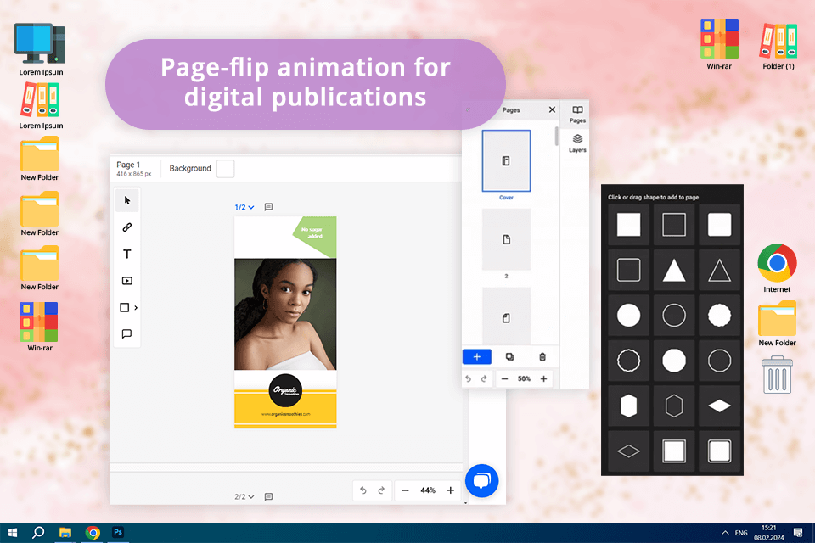
Task: Select the Cover page thumbnail
Action: point(506,161)
